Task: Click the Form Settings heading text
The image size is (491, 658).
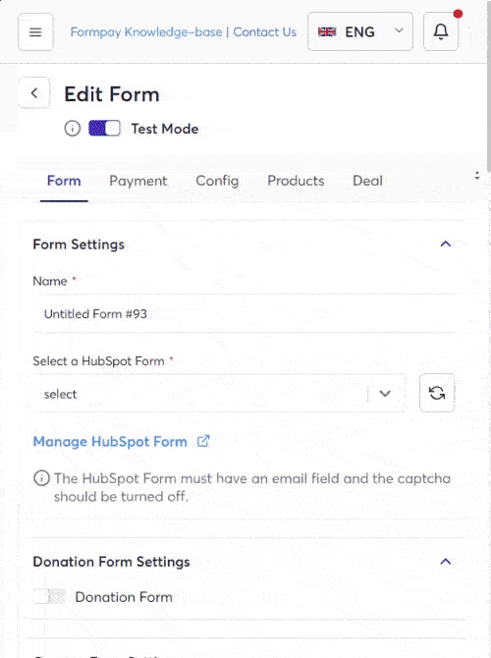Action: pyautogui.click(x=79, y=245)
